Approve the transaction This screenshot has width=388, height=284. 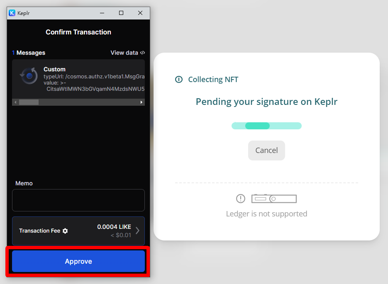(x=78, y=261)
